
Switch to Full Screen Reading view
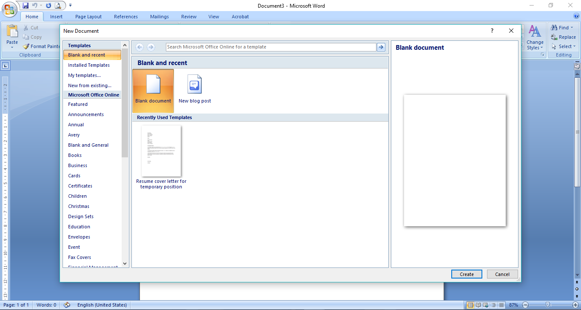478,305
